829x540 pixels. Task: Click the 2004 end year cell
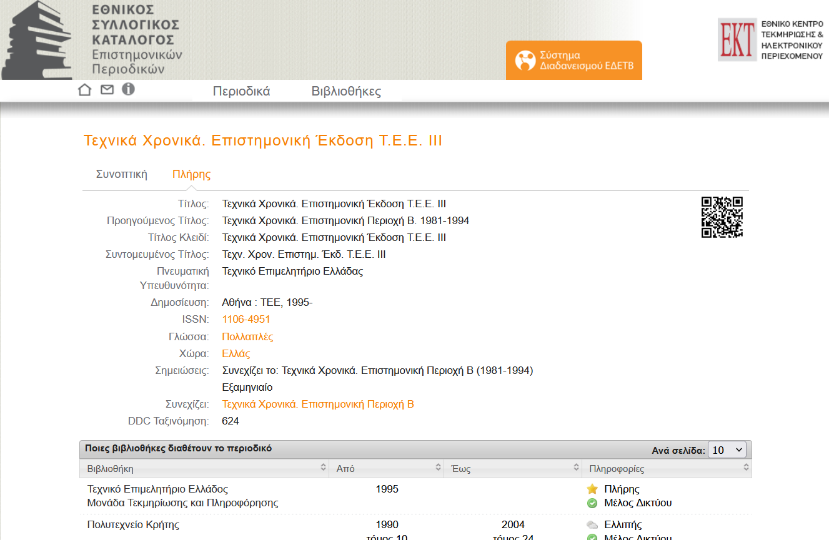tap(513, 524)
